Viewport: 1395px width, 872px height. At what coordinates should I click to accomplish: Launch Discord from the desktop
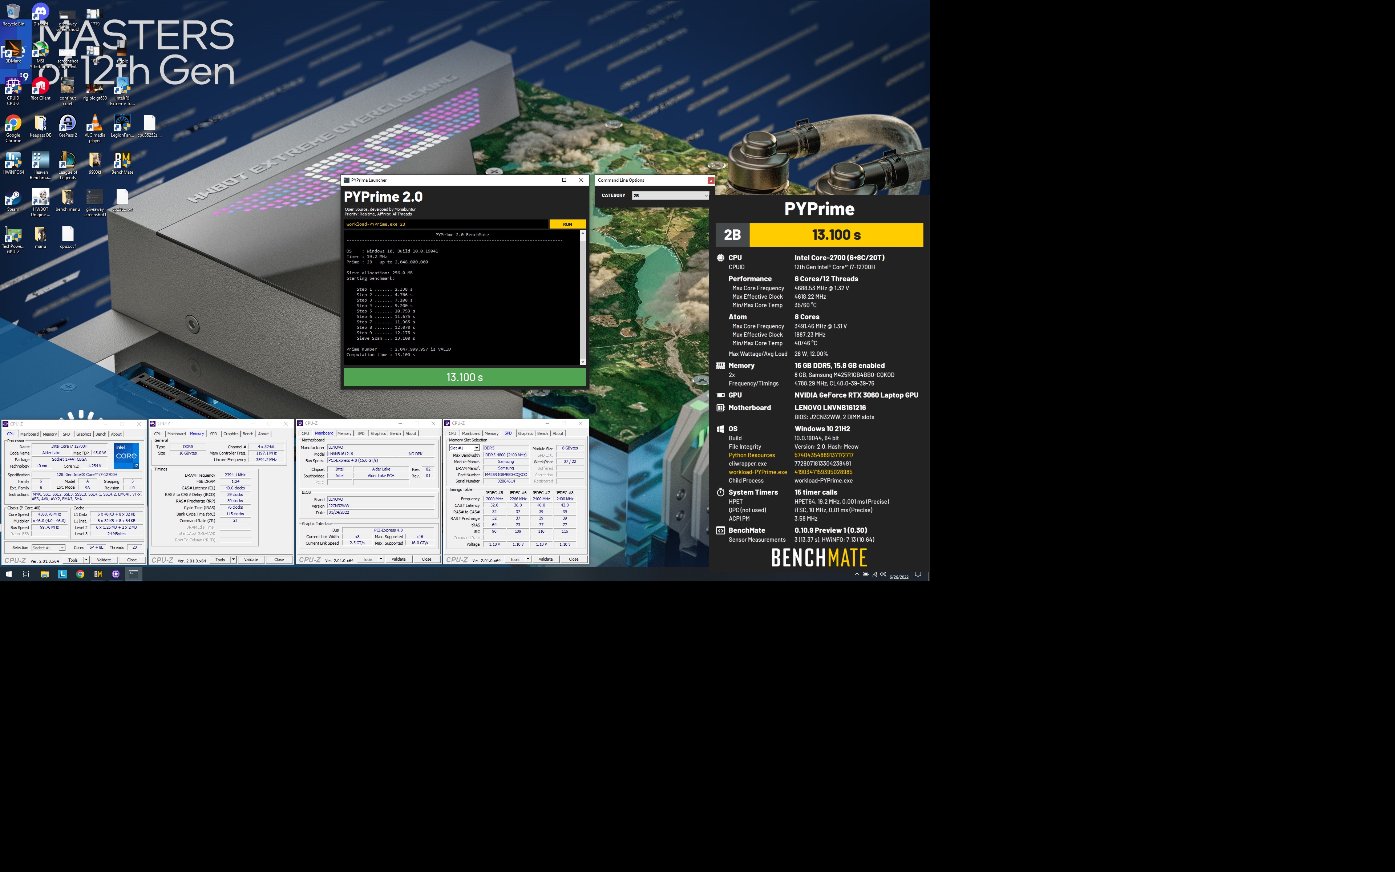tap(40, 15)
